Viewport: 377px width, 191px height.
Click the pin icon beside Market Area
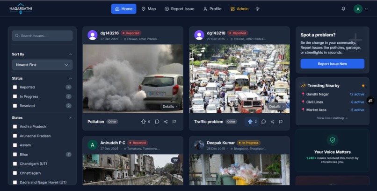point(303,110)
